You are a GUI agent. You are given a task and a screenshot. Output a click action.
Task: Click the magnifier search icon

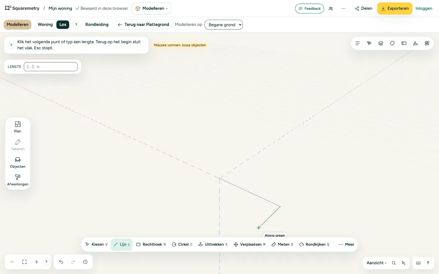[394, 263]
